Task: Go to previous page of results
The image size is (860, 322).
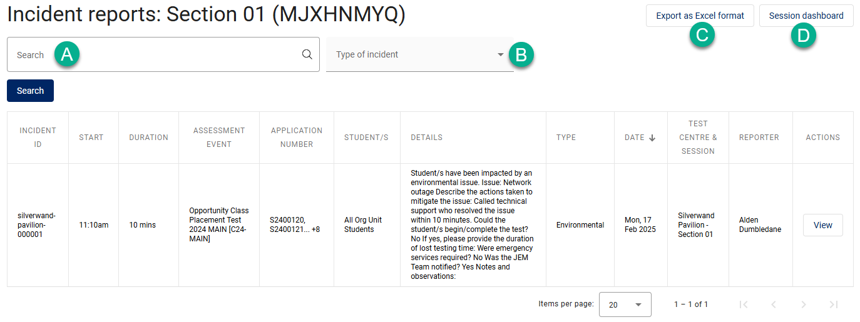Action: [774, 304]
